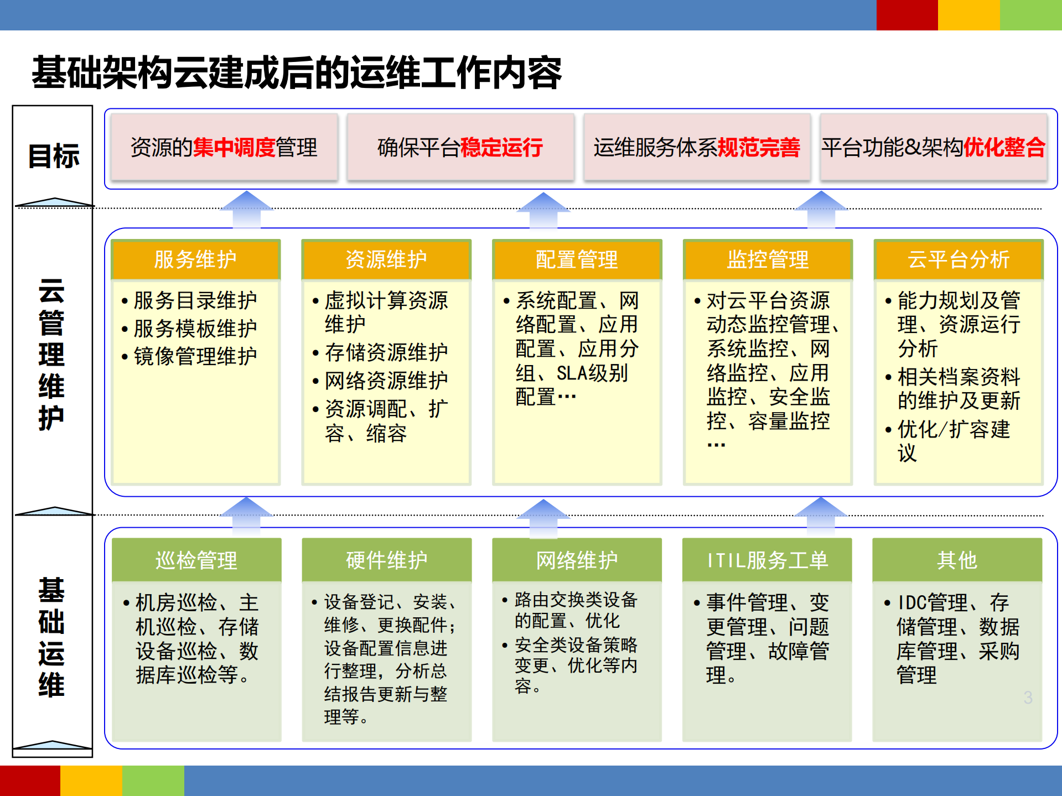
Task: Select the 服务维护 header box
Action: point(195,258)
